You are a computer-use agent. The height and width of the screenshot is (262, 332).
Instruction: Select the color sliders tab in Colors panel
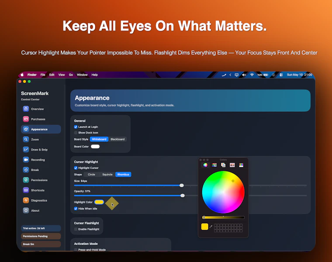click(x=214, y=165)
